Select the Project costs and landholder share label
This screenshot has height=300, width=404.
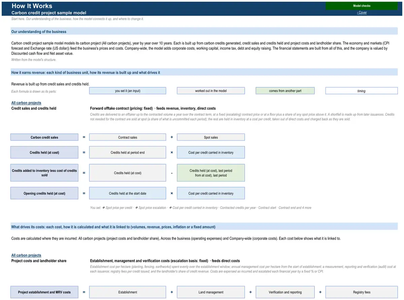pos(39,261)
